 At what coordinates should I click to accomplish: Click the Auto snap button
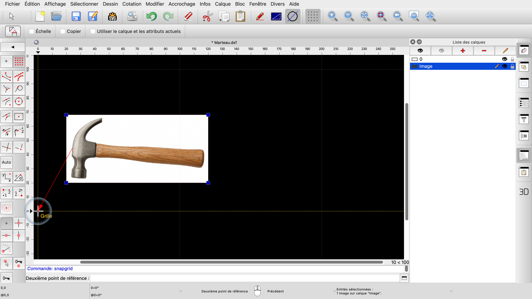click(x=6, y=162)
